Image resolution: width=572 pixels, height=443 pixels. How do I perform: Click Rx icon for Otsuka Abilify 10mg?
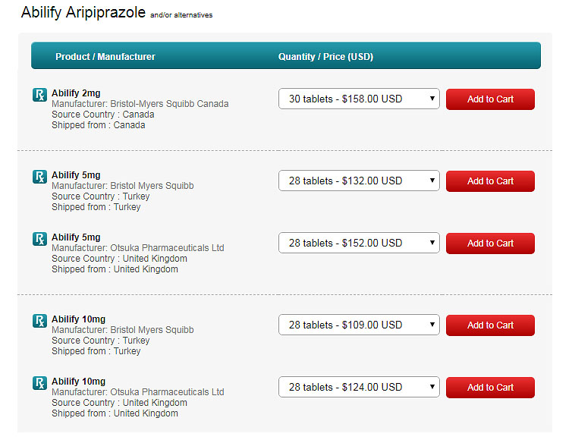tap(39, 383)
